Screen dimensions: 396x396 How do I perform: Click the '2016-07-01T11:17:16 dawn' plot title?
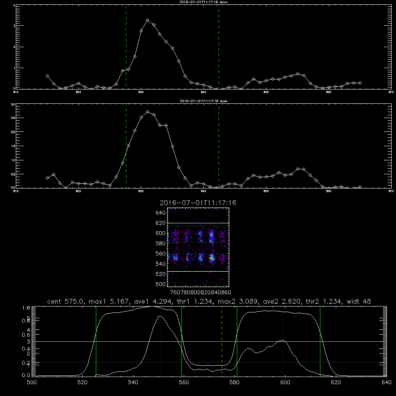[204, 2]
